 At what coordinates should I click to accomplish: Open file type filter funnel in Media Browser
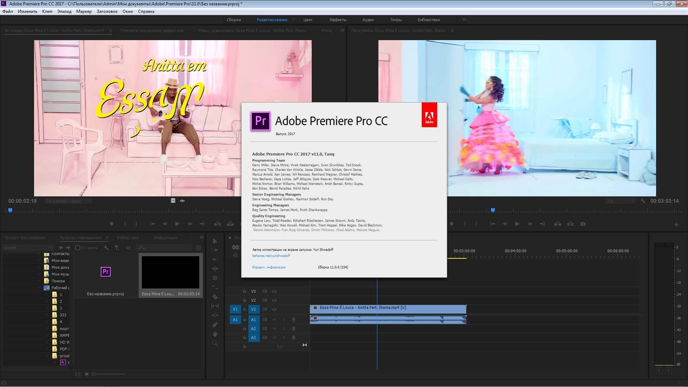pyautogui.click(x=117, y=248)
